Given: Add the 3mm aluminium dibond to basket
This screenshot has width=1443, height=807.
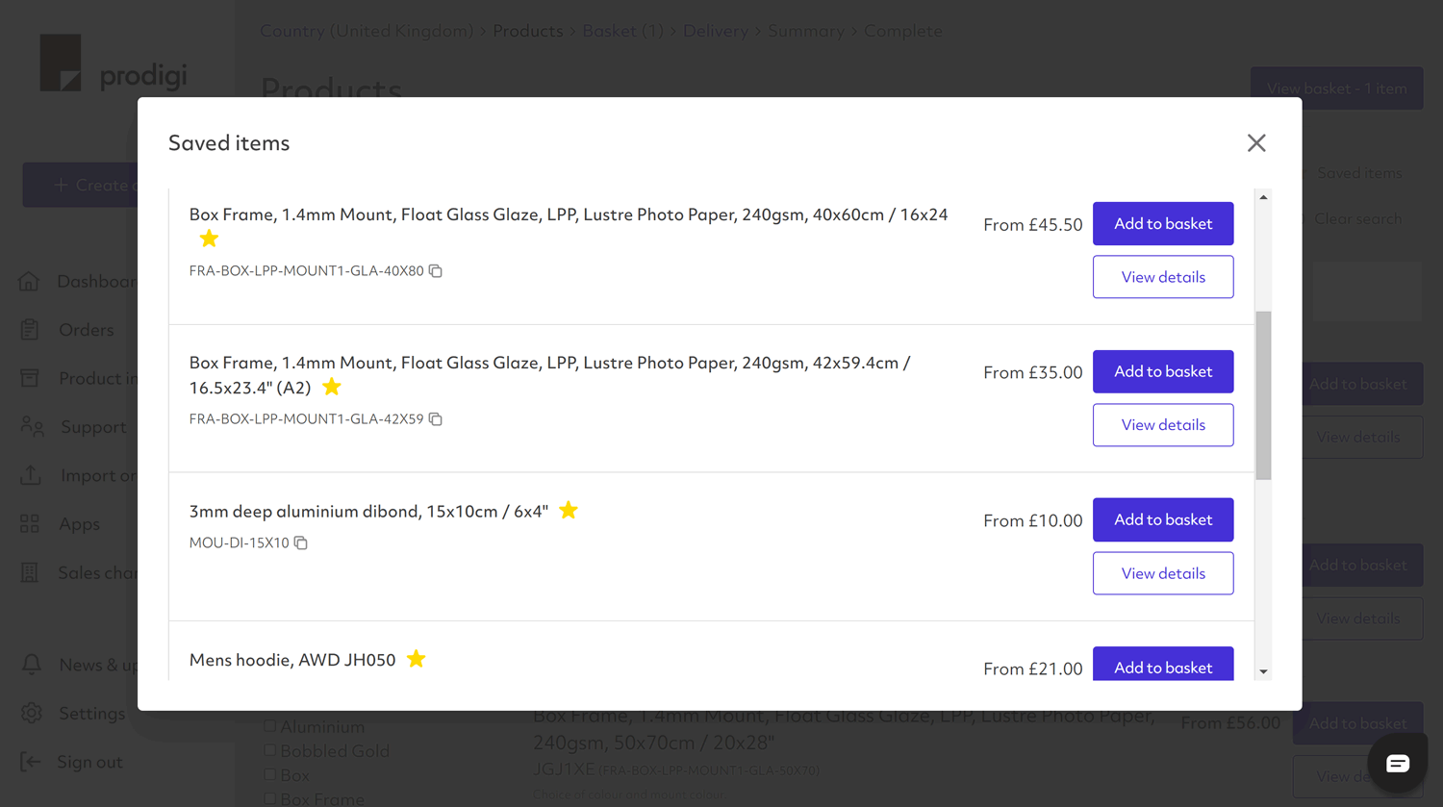Looking at the screenshot, I should coord(1163,519).
